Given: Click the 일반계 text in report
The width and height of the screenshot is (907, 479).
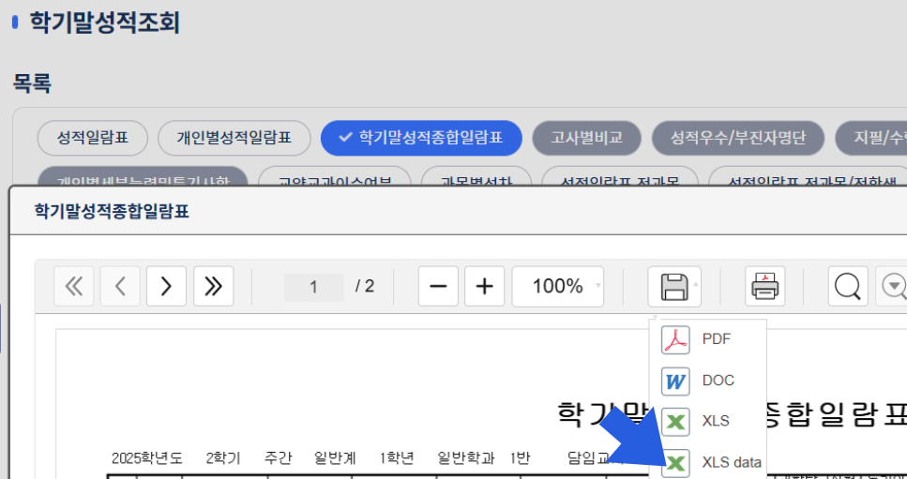Looking at the screenshot, I should (335, 459).
